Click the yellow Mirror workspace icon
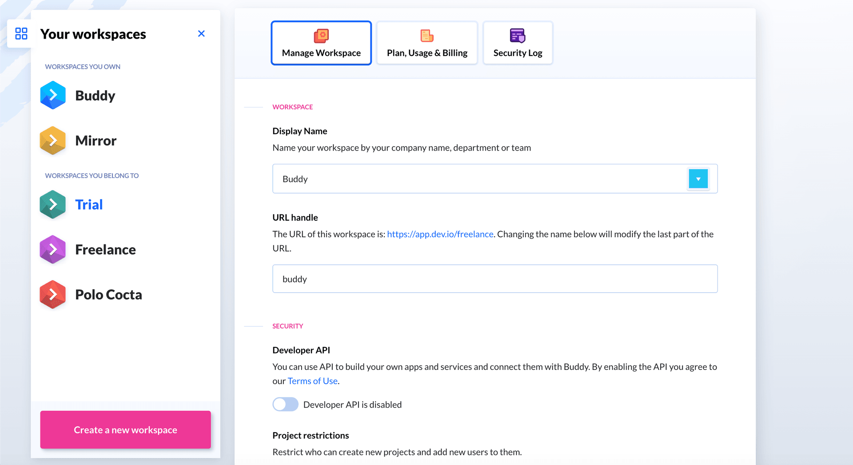 pyautogui.click(x=53, y=140)
